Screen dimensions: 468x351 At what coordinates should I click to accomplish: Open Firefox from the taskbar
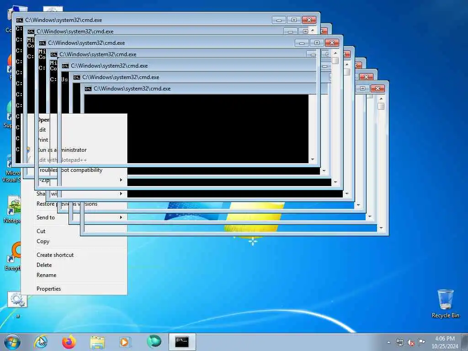(69, 342)
